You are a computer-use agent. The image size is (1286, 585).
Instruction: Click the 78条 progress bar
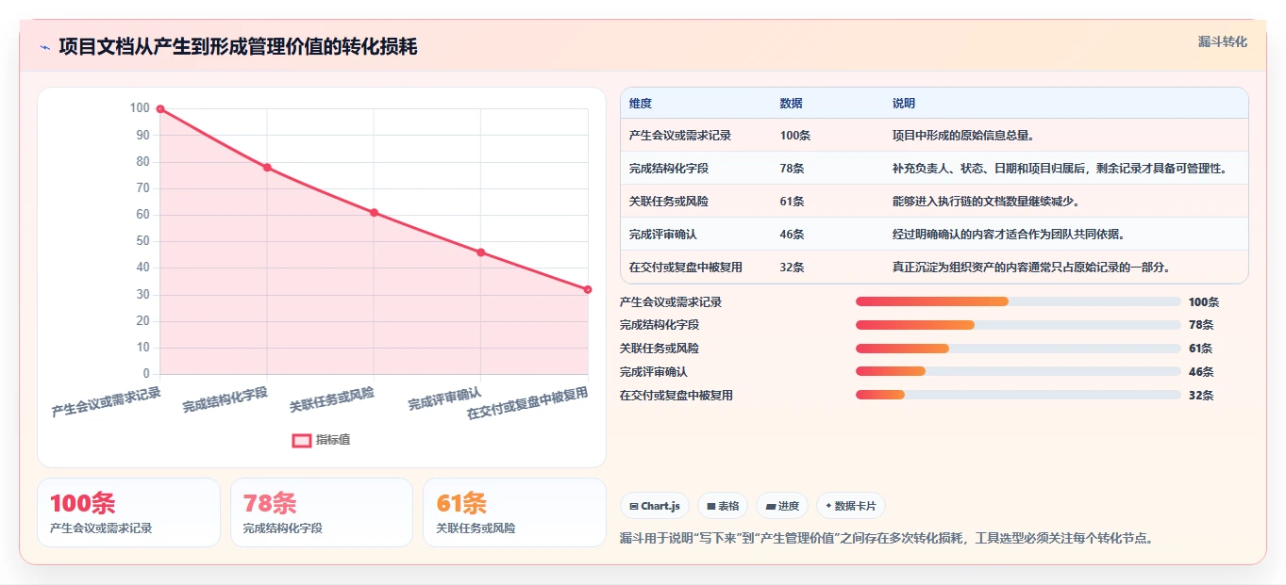tap(1018, 325)
